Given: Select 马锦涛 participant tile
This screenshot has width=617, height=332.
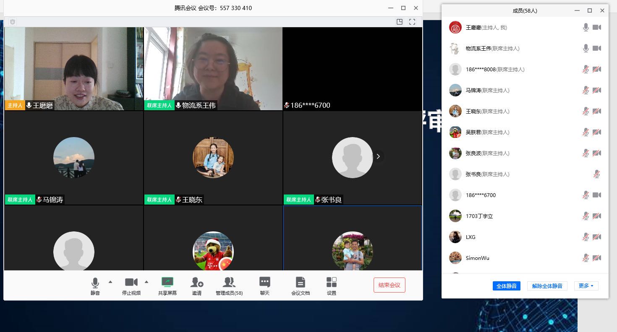Looking at the screenshot, I should (x=74, y=158).
